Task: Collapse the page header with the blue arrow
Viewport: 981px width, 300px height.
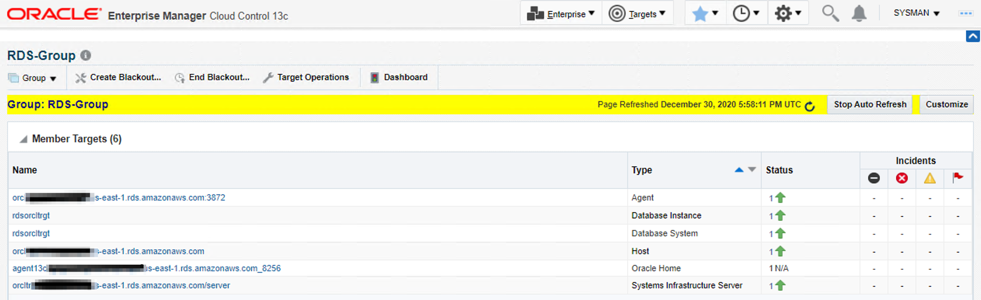Action: (x=973, y=36)
